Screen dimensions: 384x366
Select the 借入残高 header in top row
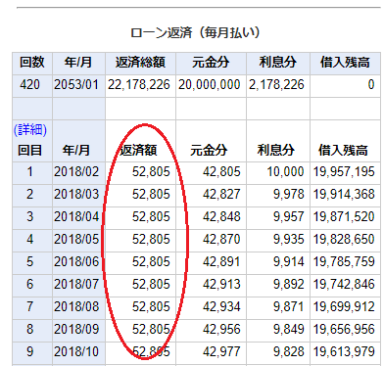coord(345,63)
